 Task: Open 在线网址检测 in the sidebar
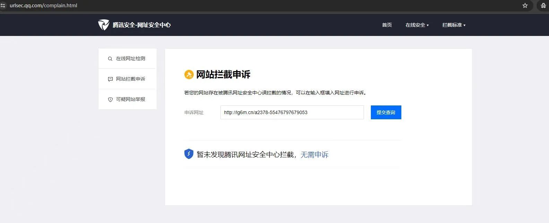pos(128,58)
